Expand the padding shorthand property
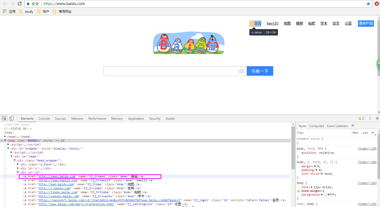The image size is (380, 207). coord(317,170)
